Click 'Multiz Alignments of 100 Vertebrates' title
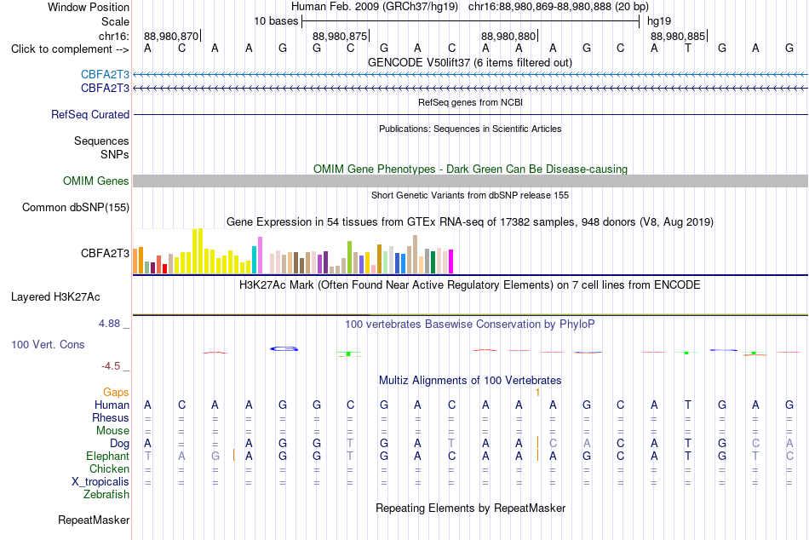Screen dimensions: 809x540 point(469,381)
